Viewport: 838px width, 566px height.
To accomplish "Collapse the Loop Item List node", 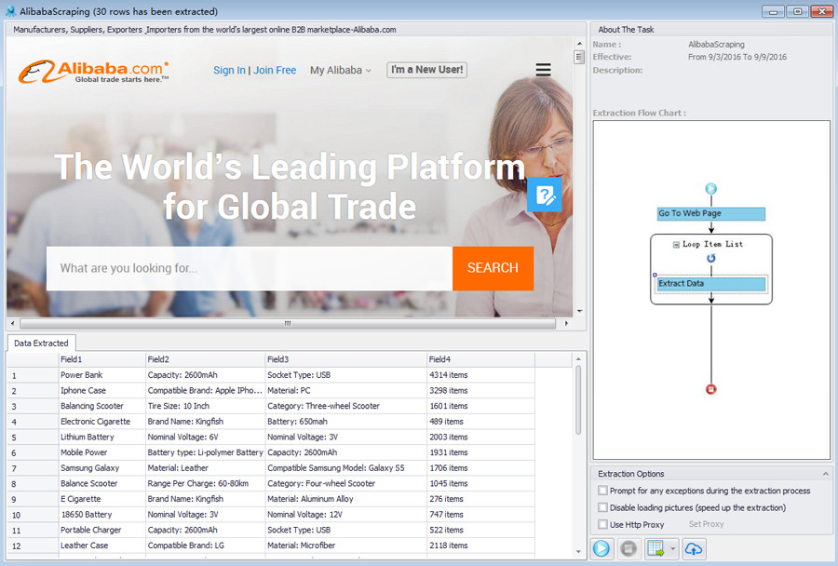I will (676, 244).
